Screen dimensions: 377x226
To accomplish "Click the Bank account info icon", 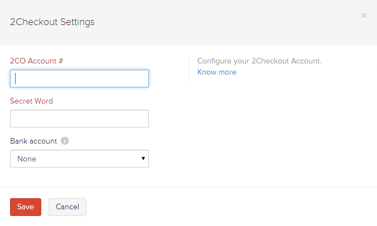I will tap(65, 141).
